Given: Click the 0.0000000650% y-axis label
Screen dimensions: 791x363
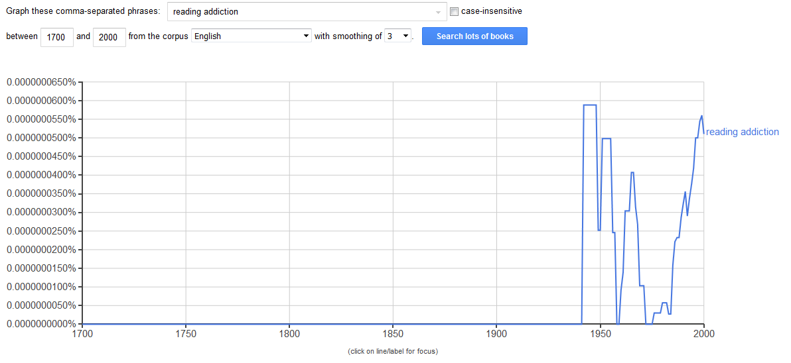Looking at the screenshot, I should coord(41,82).
